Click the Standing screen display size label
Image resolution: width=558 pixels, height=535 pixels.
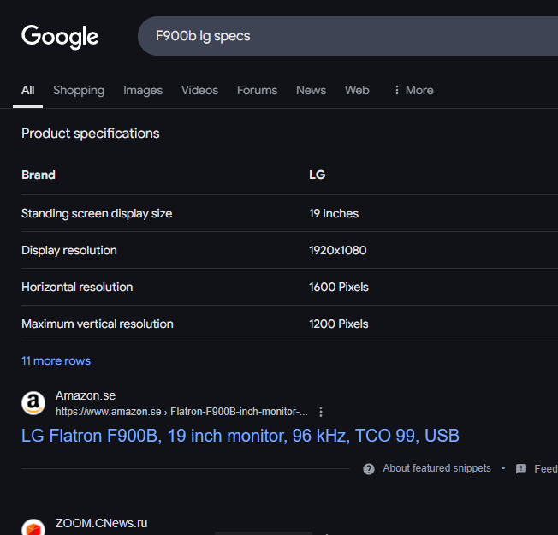click(97, 214)
